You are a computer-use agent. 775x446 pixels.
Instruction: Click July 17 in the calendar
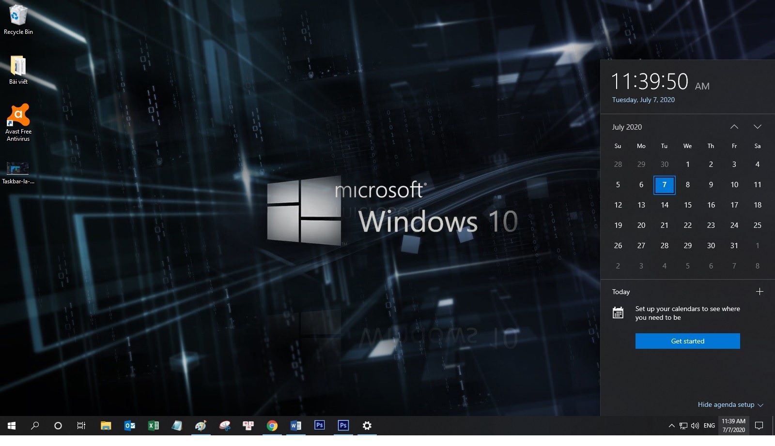pyautogui.click(x=734, y=205)
